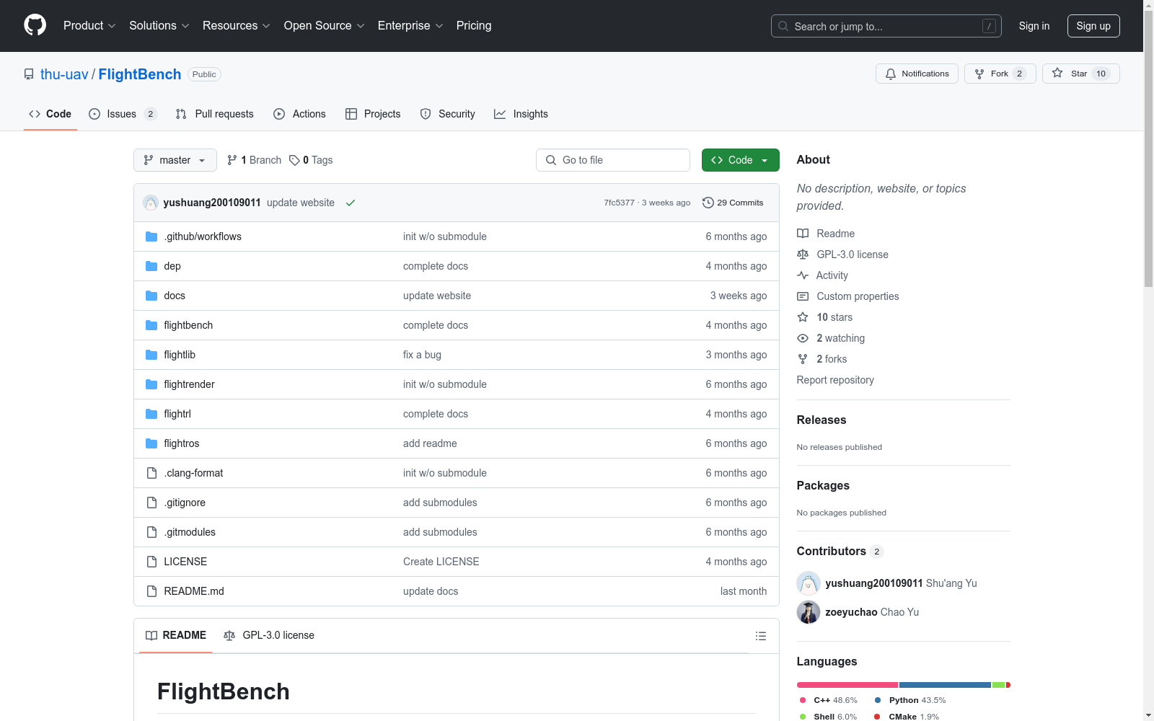
Task: Open the dep folder
Action: [x=172, y=266]
